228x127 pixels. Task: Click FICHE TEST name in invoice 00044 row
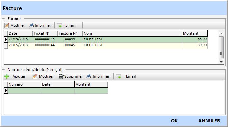93,39
